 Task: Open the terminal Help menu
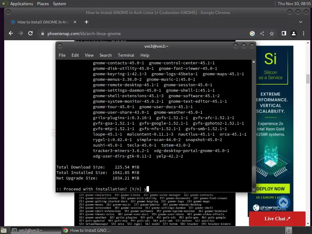(x=145, y=55)
